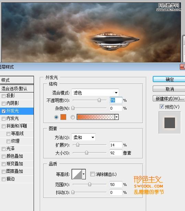Open the 混合模式 blend mode dropdown
Screen dimensions: 185x211
(95, 92)
